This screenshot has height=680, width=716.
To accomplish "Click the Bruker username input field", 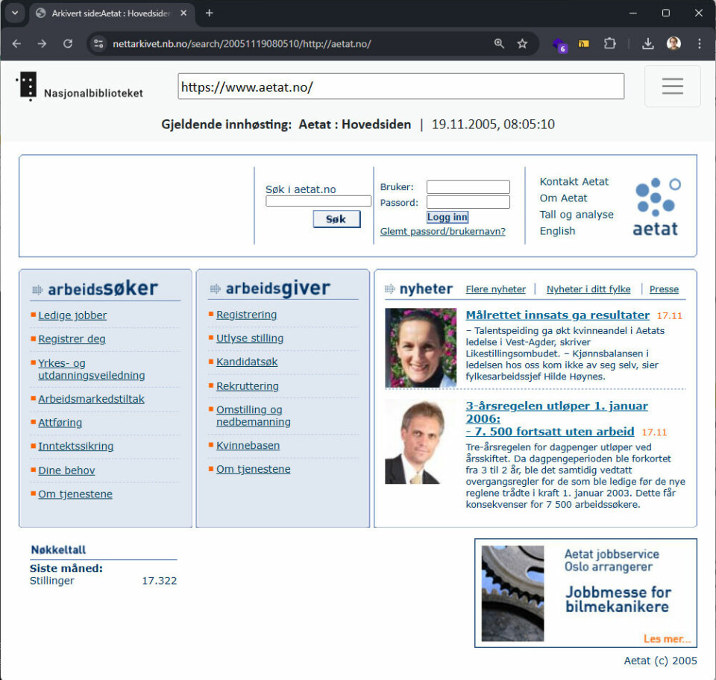I will click(x=468, y=187).
